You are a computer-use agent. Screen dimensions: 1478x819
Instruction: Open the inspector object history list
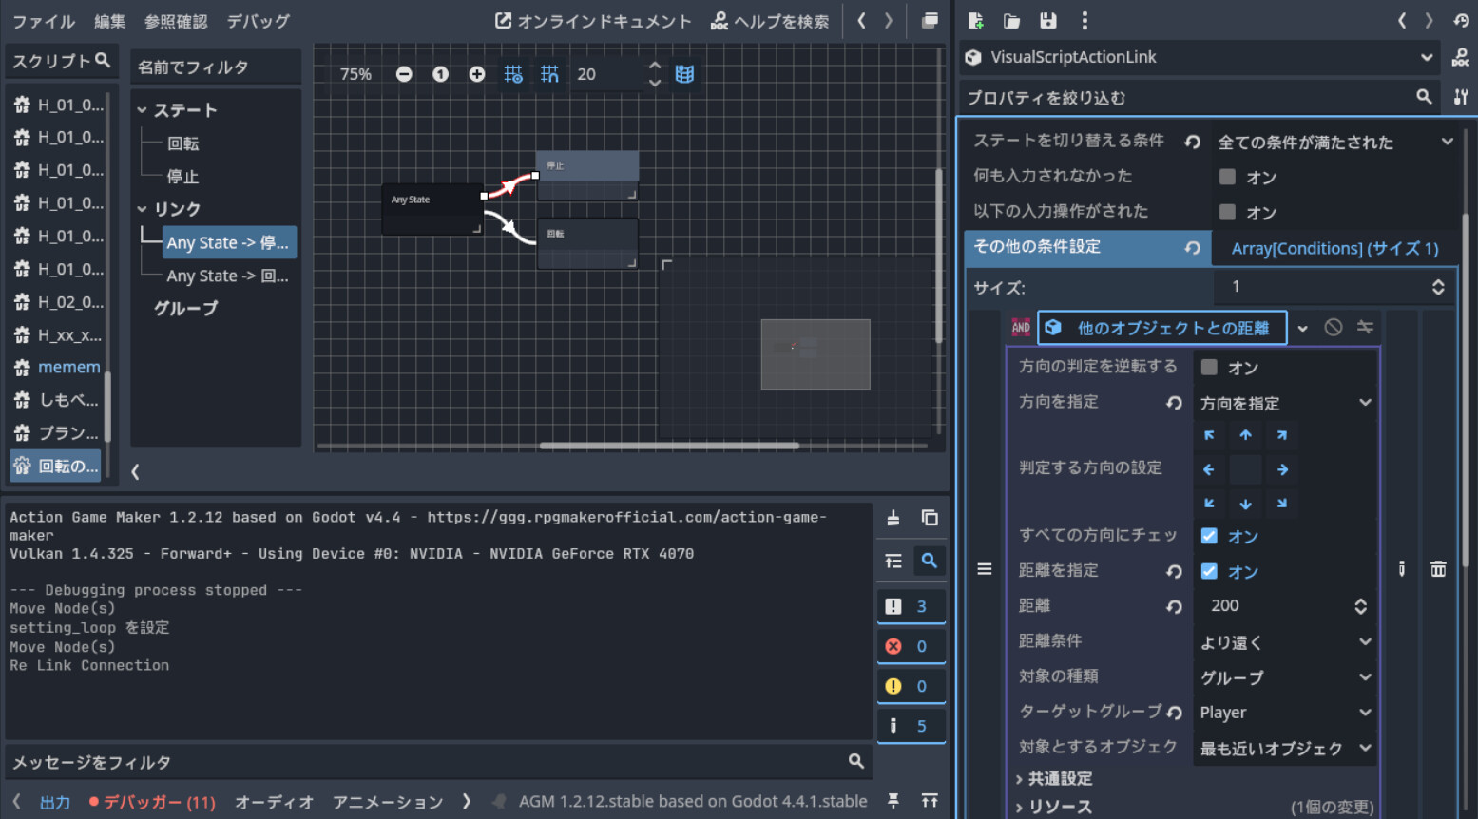click(x=1461, y=20)
